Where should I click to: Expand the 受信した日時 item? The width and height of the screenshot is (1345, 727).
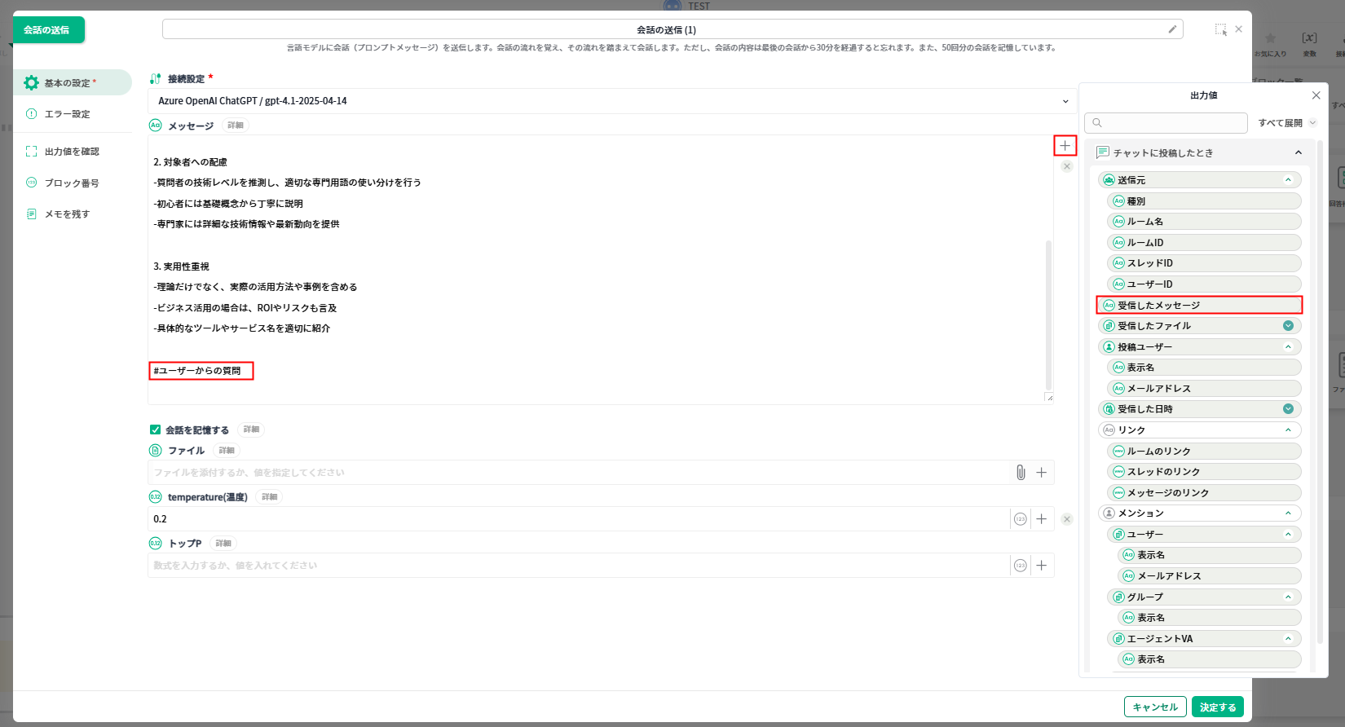1288,409
